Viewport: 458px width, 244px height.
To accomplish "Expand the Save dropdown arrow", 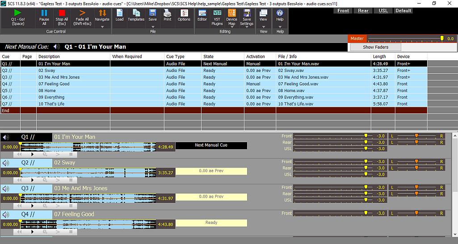I will pyautogui.click(x=153, y=27).
